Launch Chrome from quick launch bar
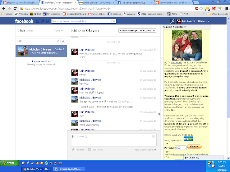The width and height of the screenshot is (230, 172). [x=37, y=163]
